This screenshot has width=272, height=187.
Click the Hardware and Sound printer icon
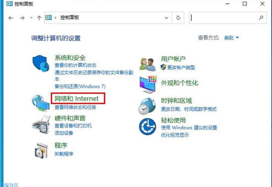point(41,125)
